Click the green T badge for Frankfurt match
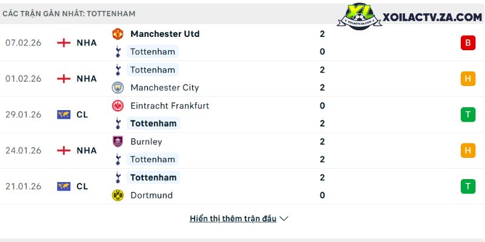The height and width of the screenshot is (242, 485). pyautogui.click(x=467, y=114)
